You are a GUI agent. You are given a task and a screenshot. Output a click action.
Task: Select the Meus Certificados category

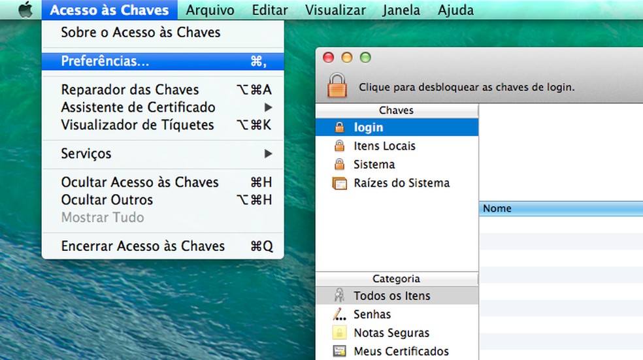(x=397, y=351)
